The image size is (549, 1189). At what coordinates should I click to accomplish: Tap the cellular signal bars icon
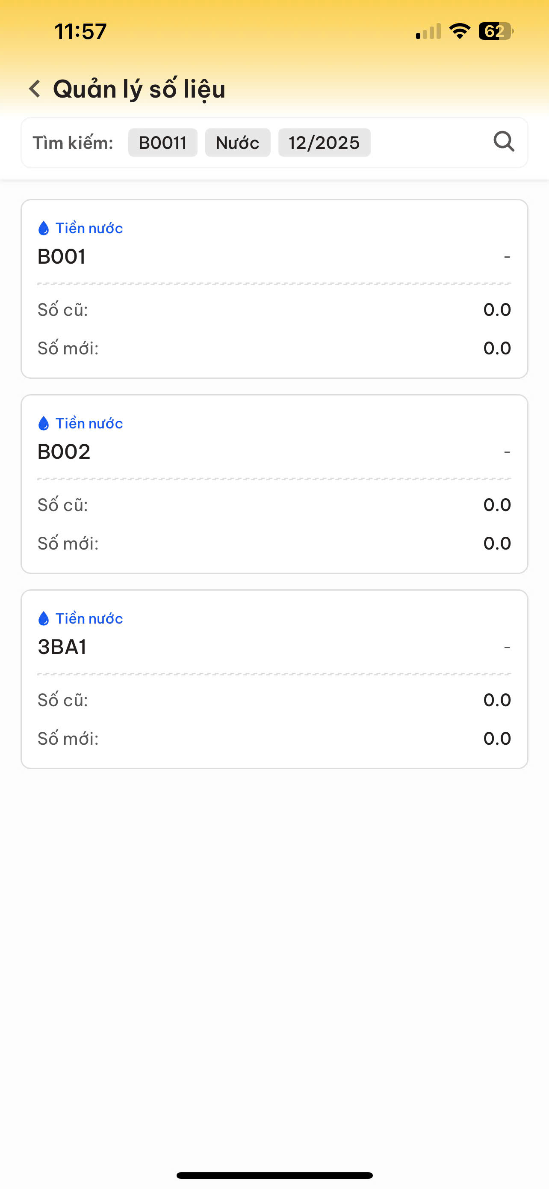(x=428, y=31)
